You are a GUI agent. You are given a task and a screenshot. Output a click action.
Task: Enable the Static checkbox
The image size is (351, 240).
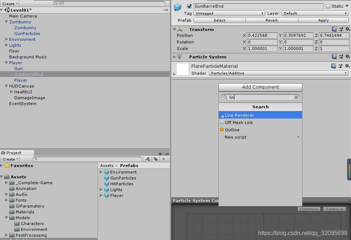click(x=328, y=6)
